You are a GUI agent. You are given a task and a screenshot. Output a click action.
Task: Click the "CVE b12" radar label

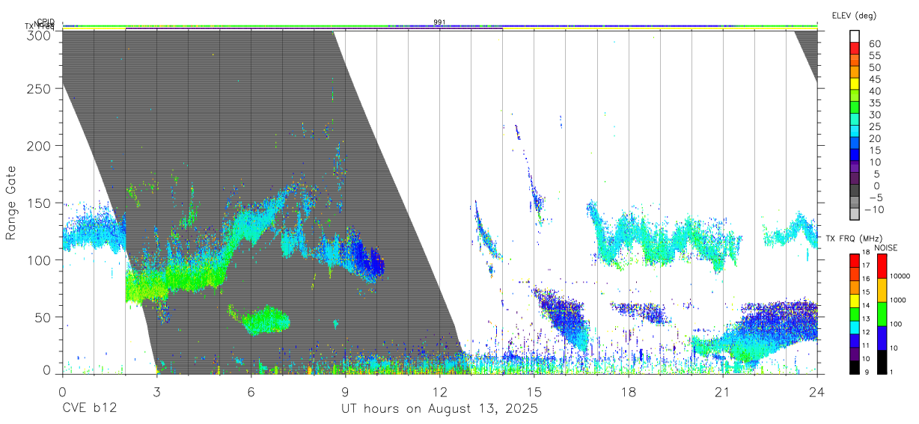pyautogui.click(x=89, y=409)
